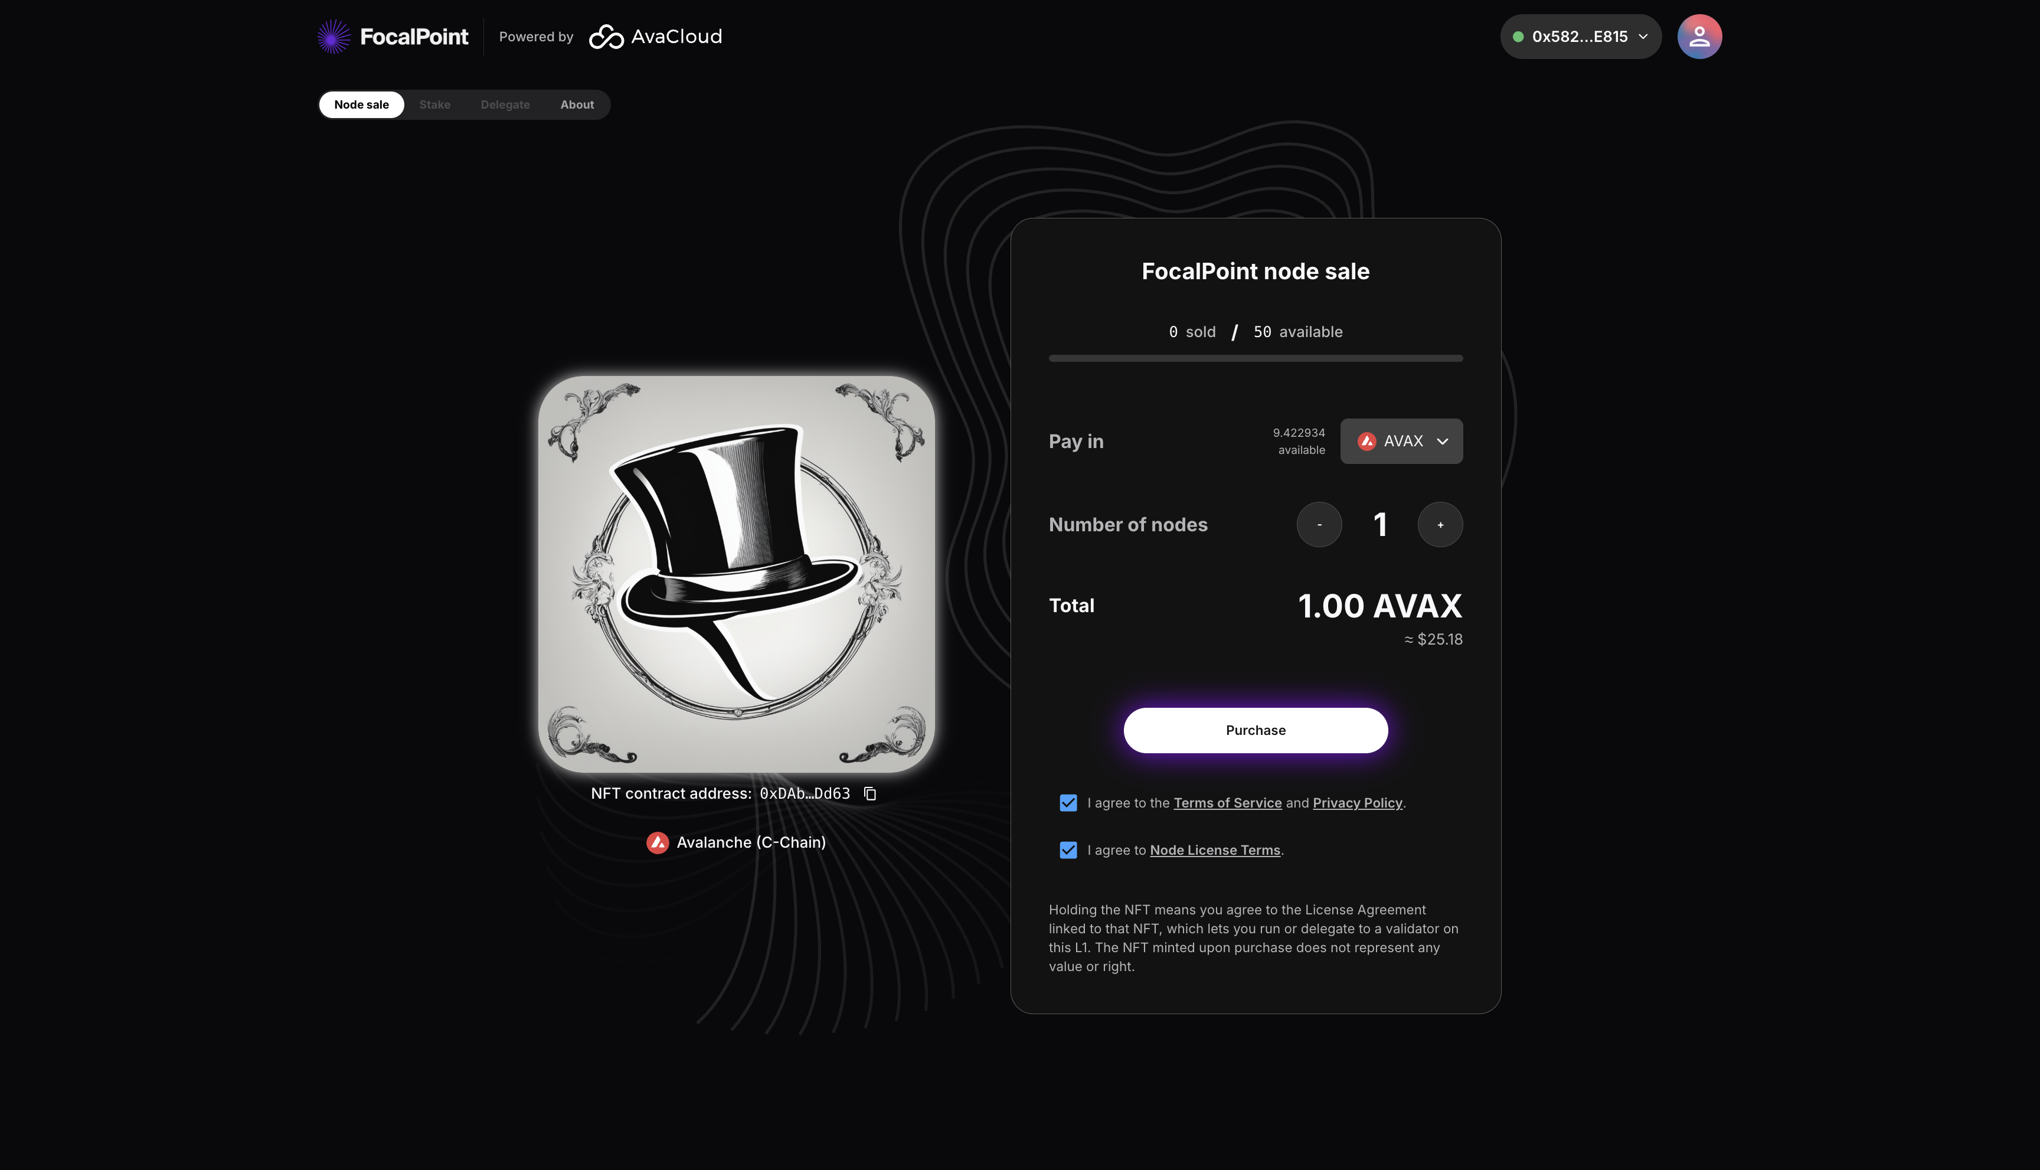Open the user profile avatar icon
This screenshot has height=1170, width=2040.
(x=1699, y=36)
